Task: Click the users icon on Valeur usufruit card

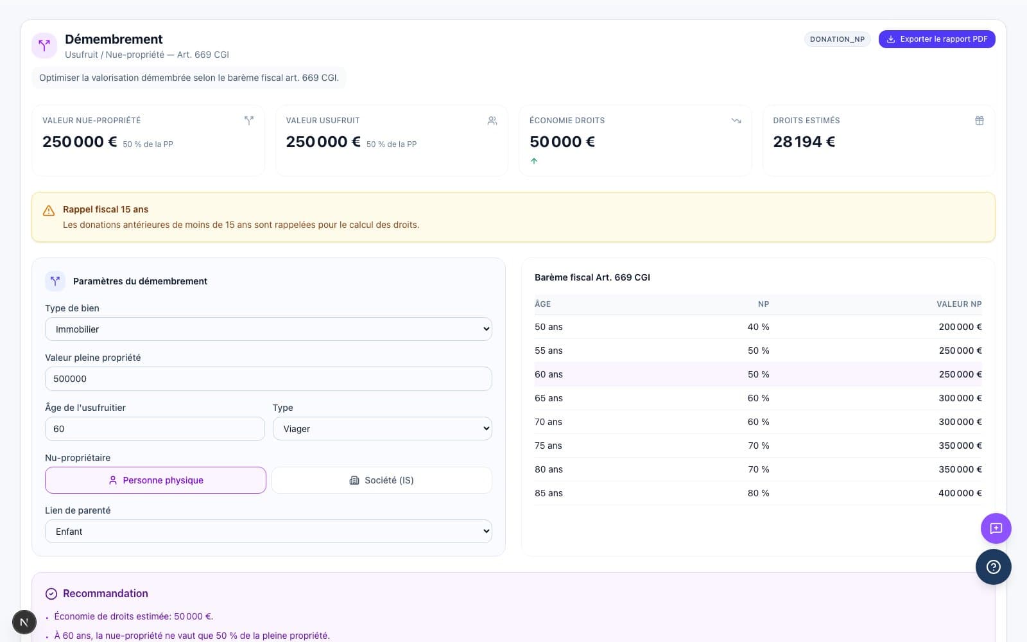Action: coord(492,121)
